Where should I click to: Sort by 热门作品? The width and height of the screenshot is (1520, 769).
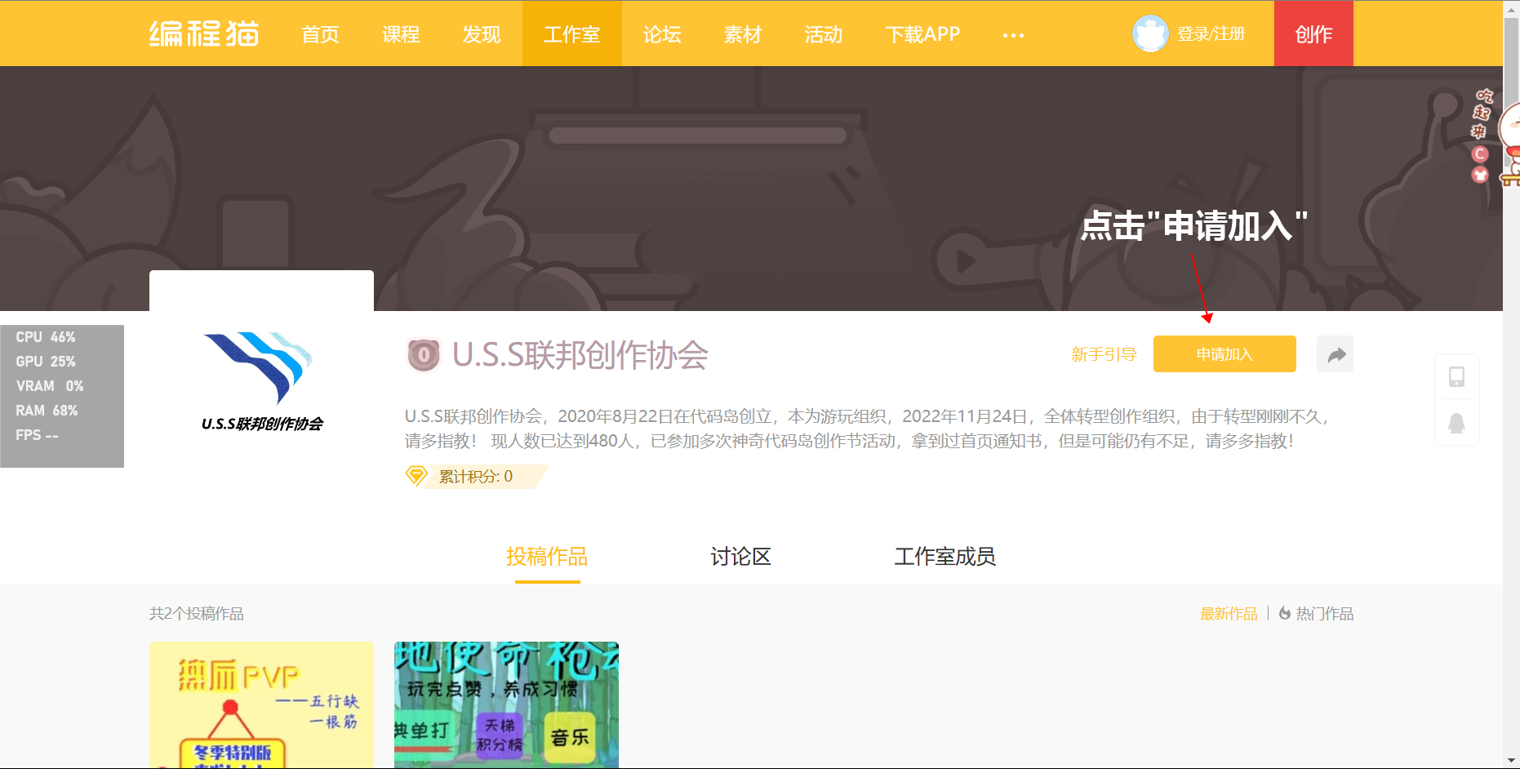pyautogui.click(x=1324, y=614)
